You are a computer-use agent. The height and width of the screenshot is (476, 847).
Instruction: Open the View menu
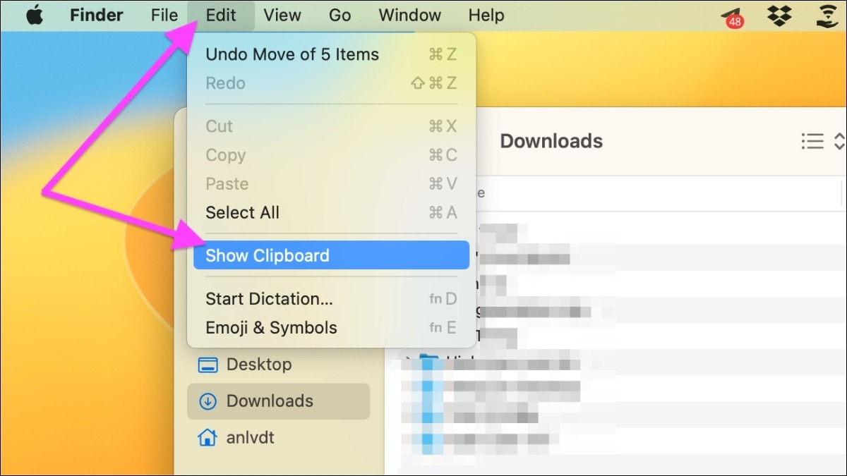click(281, 15)
